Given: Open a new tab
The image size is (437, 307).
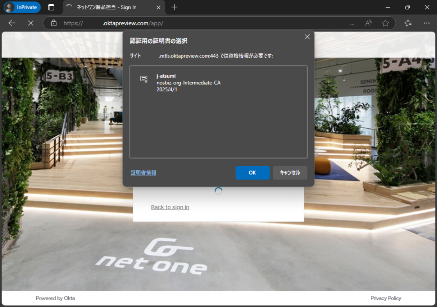Looking at the screenshot, I should tap(174, 7).
